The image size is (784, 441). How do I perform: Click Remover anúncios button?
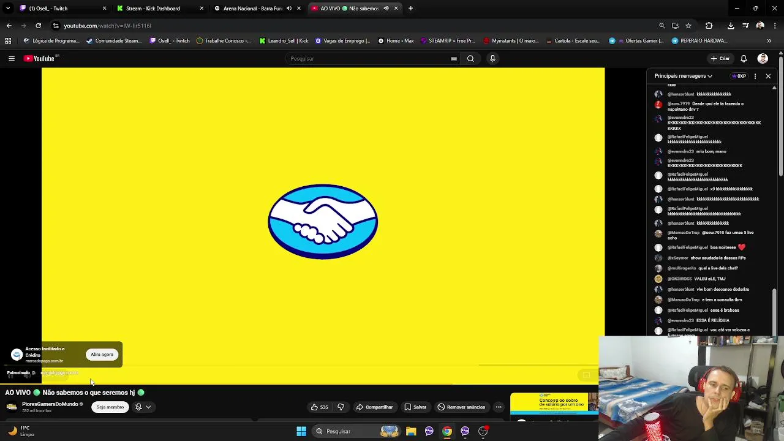tap(461, 407)
